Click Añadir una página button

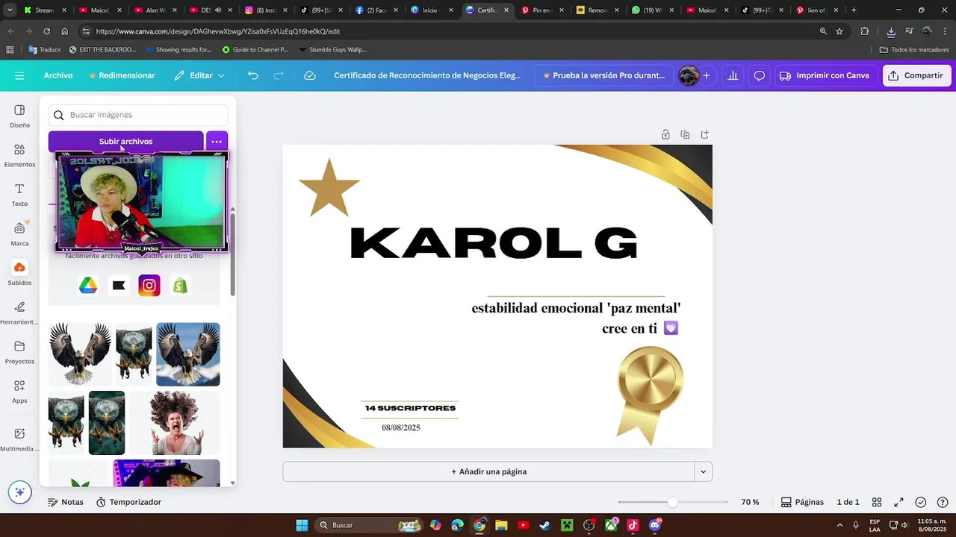pos(488,471)
